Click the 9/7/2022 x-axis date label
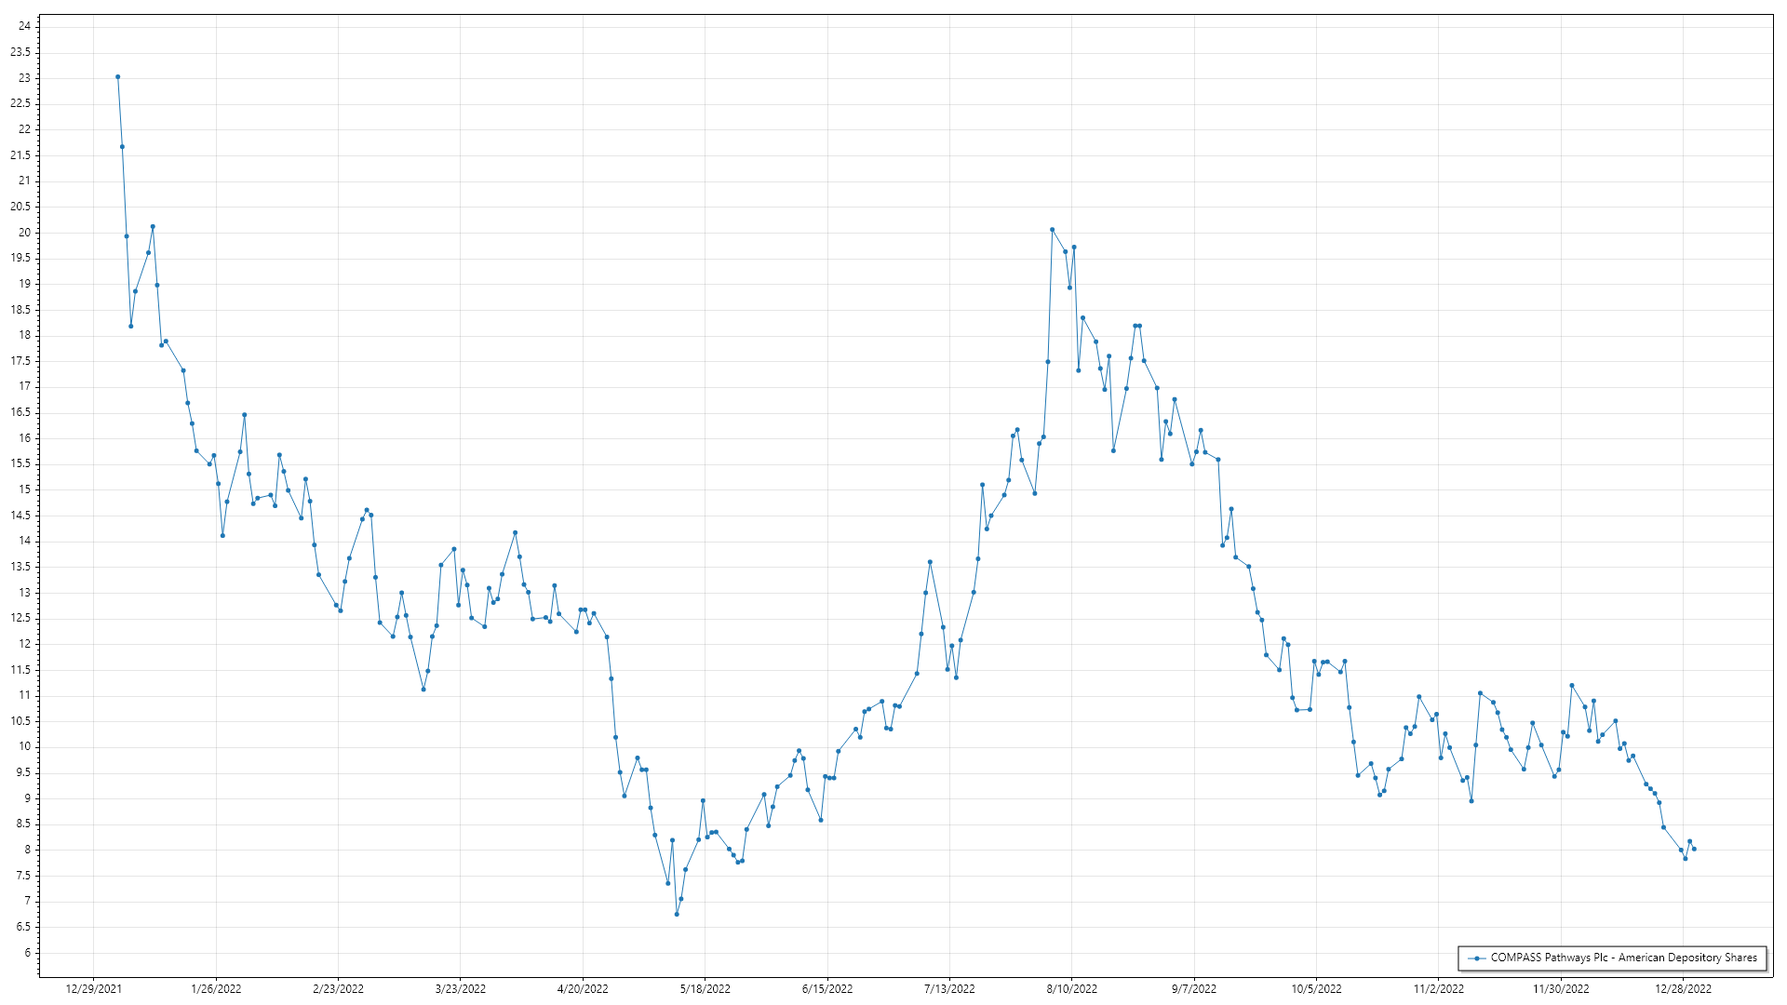Screen dimensions: 1787x1005 [1193, 988]
